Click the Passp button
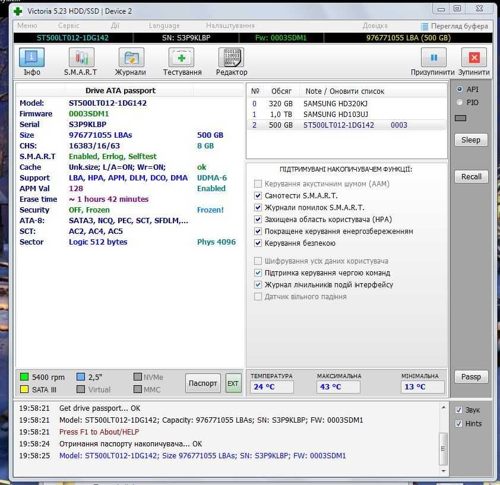500x485 pixels. pyautogui.click(x=471, y=377)
